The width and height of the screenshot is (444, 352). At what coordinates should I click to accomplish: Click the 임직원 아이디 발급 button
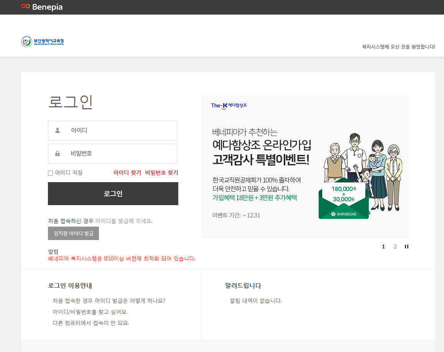pyautogui.click(x=73, y=233)
